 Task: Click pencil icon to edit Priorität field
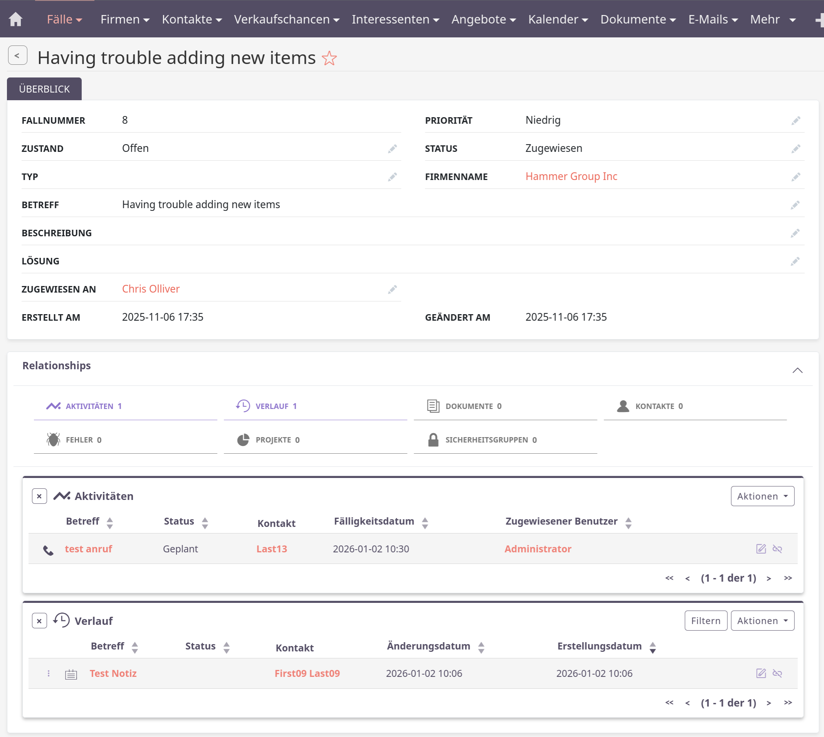click(x=795, y=121)
